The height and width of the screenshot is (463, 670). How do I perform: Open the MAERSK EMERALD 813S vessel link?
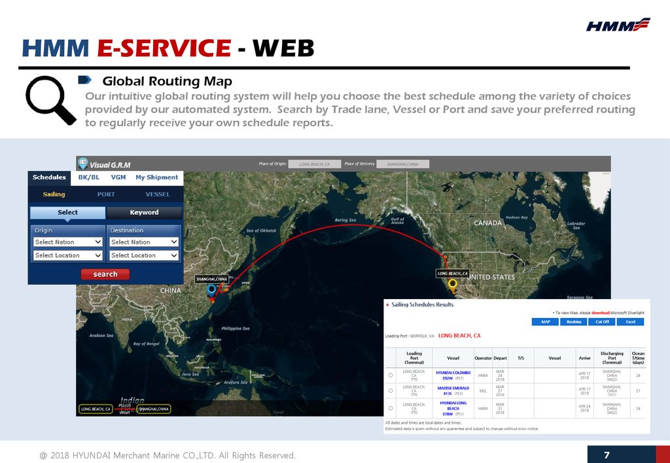click(453, 391)
